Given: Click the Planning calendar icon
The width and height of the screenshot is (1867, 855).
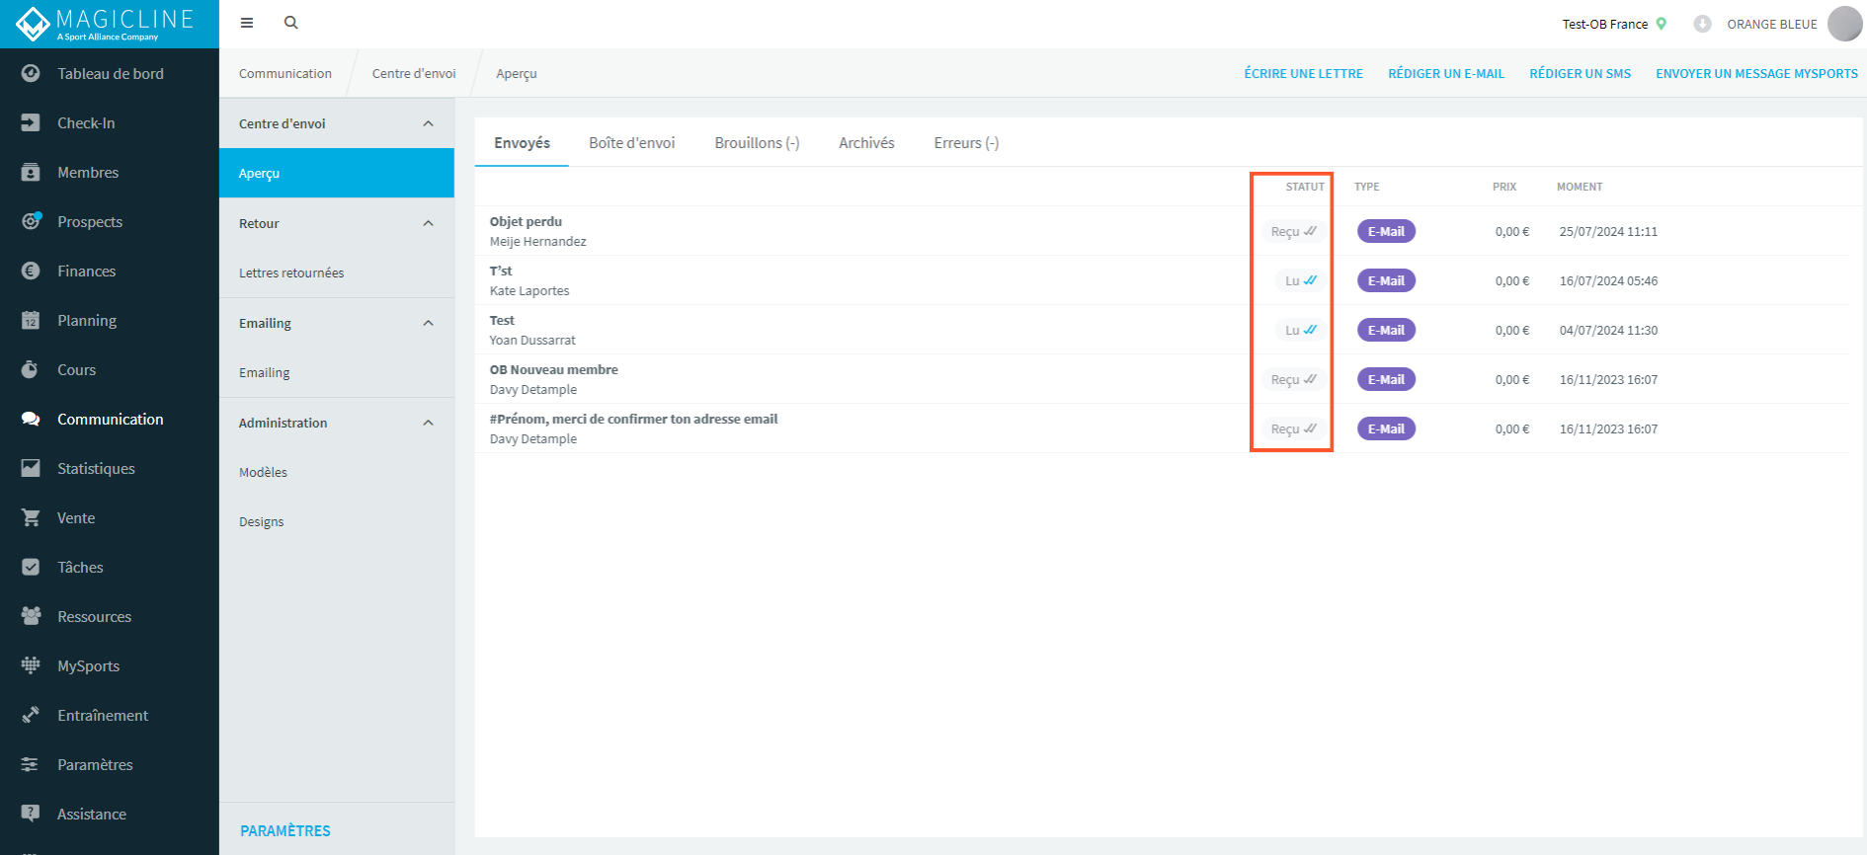Looking at the screenshot, I should pyautogui.click(x=31, y=320).
